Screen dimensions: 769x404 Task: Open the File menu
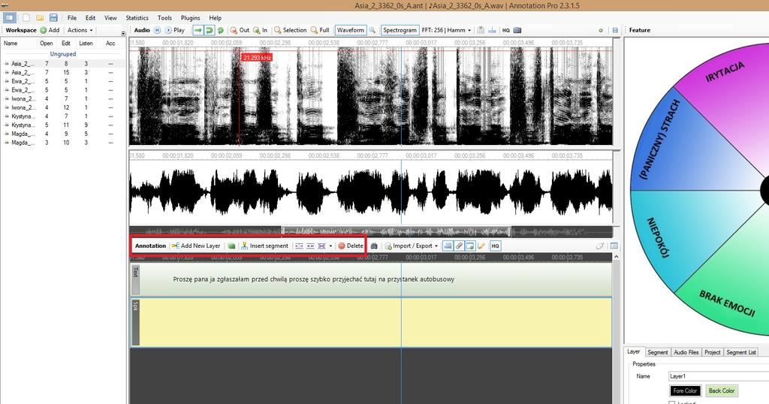pos(72,18)
